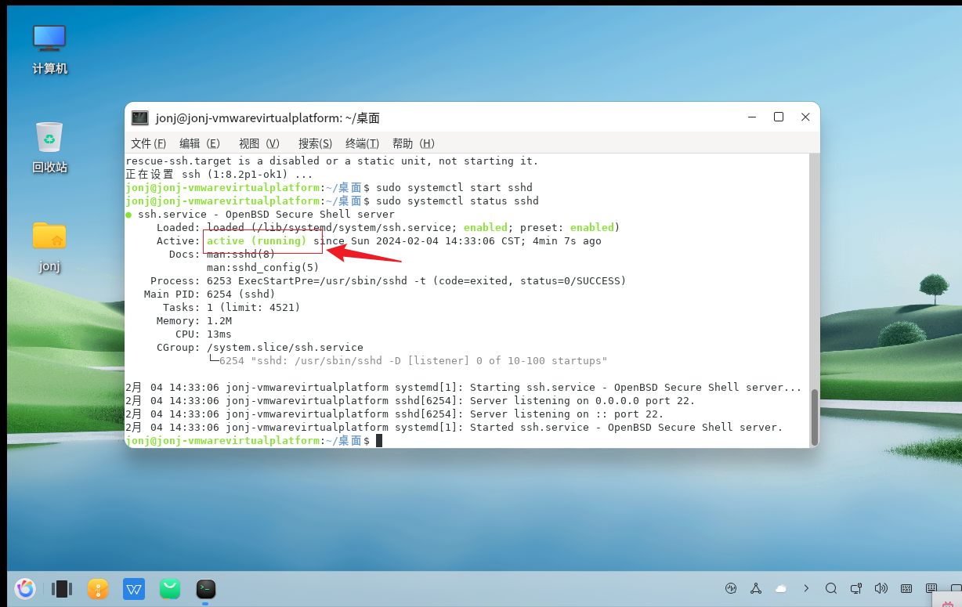Click the terminal prompt input area
The width and height of the screenshot is (962, 607).
pos(379,440)
